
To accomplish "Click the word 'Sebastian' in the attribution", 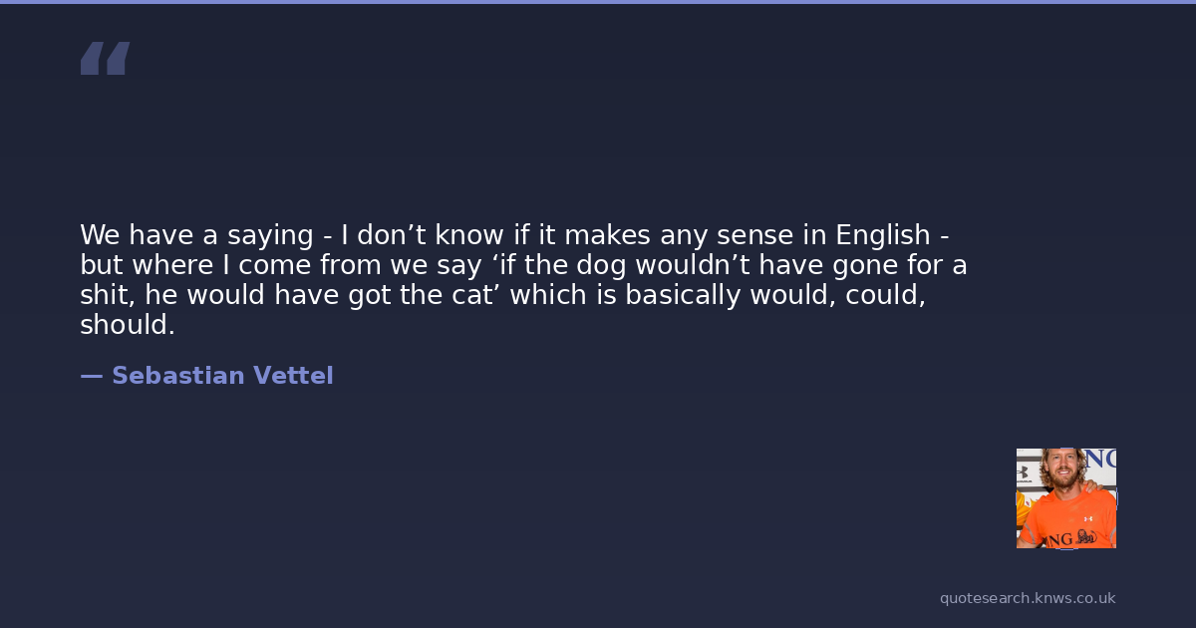I will (177, 376).
